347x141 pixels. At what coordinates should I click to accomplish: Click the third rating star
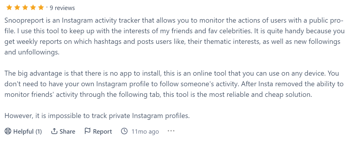point(25,8)
